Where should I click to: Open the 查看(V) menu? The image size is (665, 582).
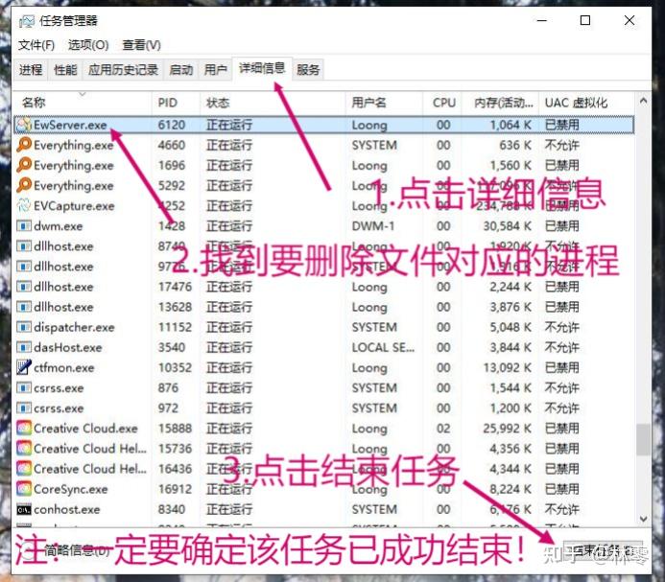pos(142,45)
